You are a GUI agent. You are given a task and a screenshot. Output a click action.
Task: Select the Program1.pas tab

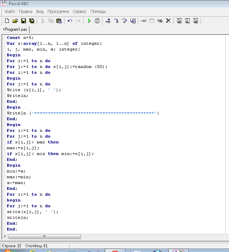16,30
